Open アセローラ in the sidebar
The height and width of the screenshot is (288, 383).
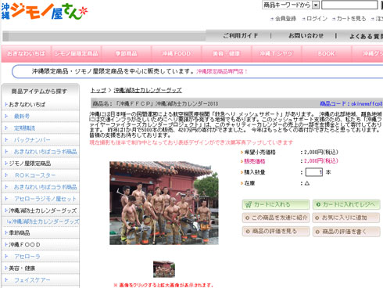click(x=27, y=257)
